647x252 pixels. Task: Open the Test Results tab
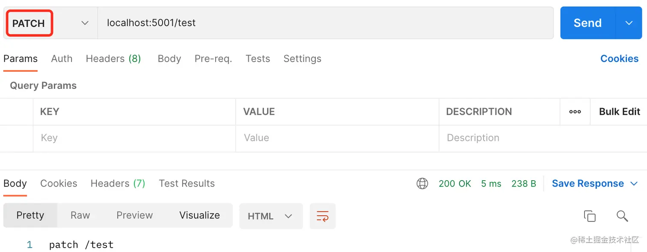tap(187, 184)
